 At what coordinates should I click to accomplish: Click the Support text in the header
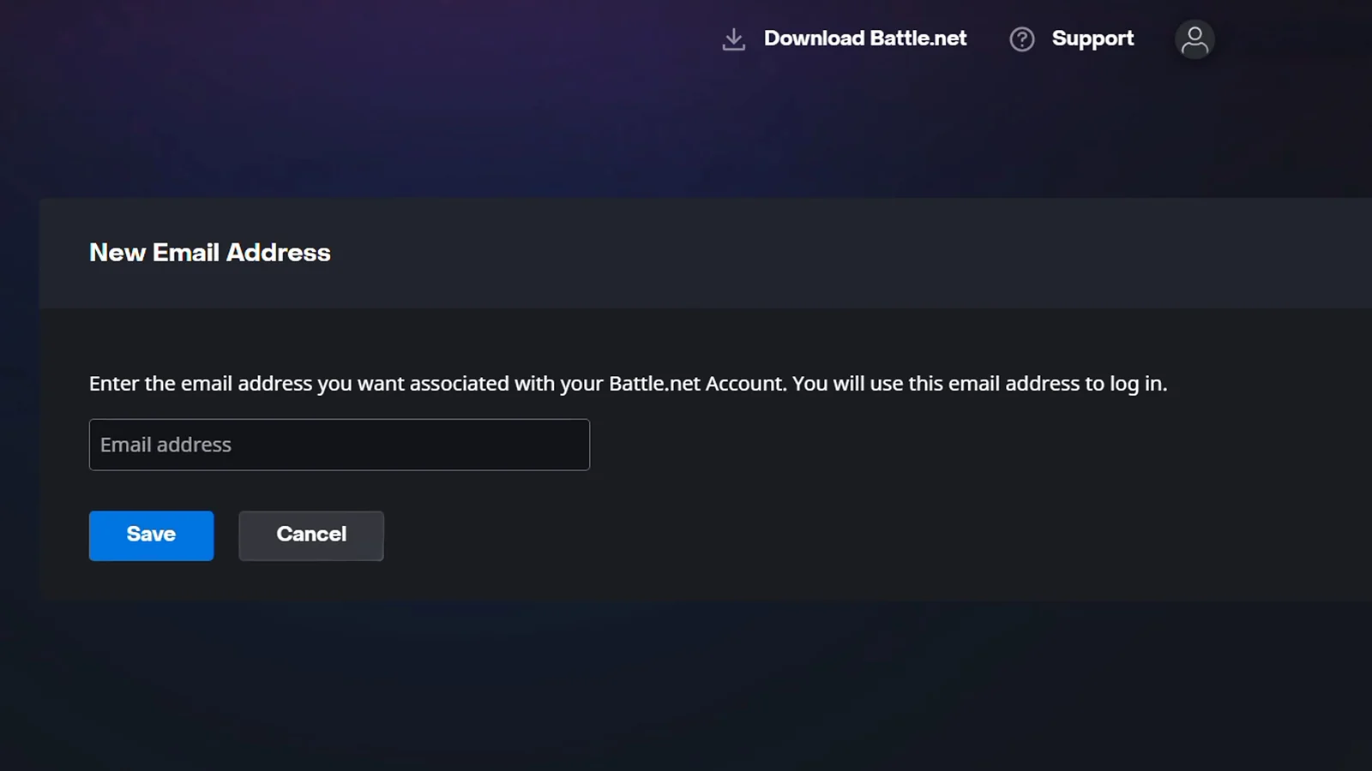[1092, 39]
